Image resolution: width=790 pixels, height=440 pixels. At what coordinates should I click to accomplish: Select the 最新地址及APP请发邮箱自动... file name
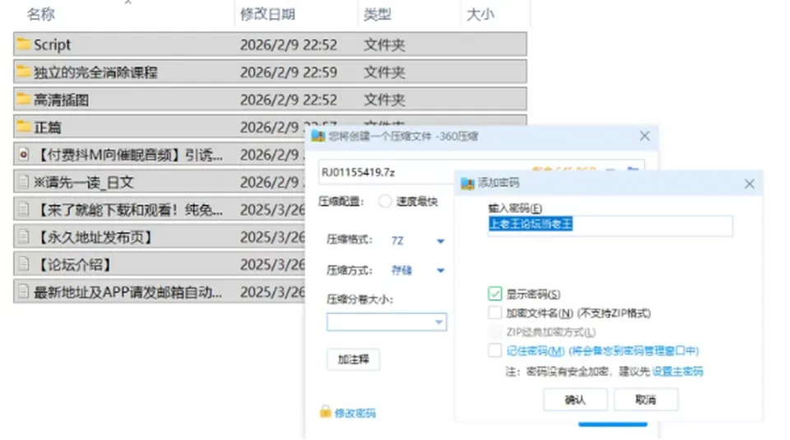coord(128,292)
